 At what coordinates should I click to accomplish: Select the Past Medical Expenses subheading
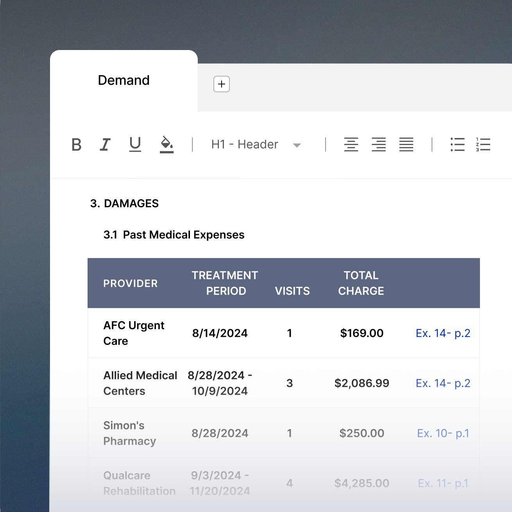click(174, 235)
